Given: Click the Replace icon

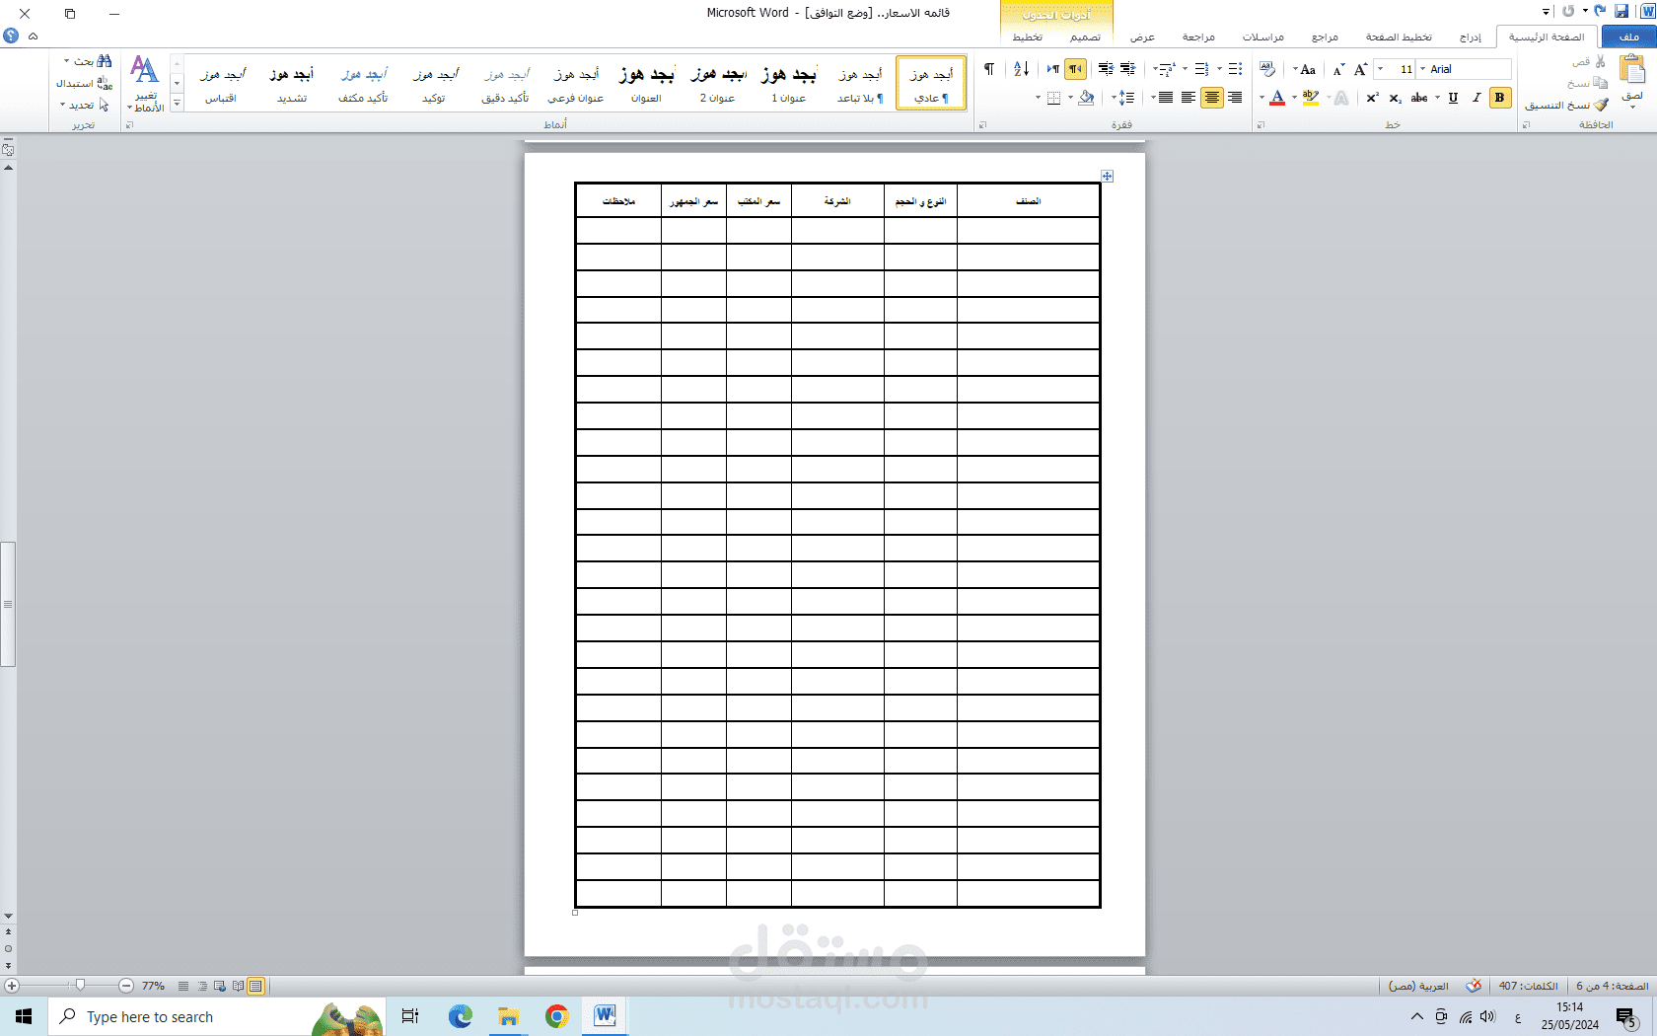Looking at the screenshot, I should coord(105,83).
